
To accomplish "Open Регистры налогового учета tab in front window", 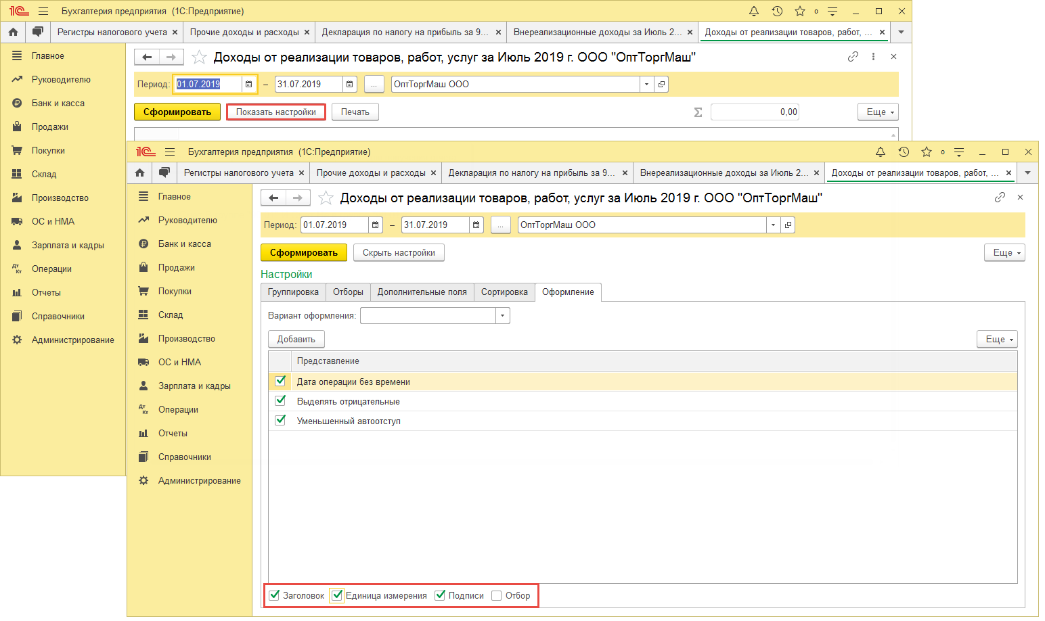I will point(239,173).
